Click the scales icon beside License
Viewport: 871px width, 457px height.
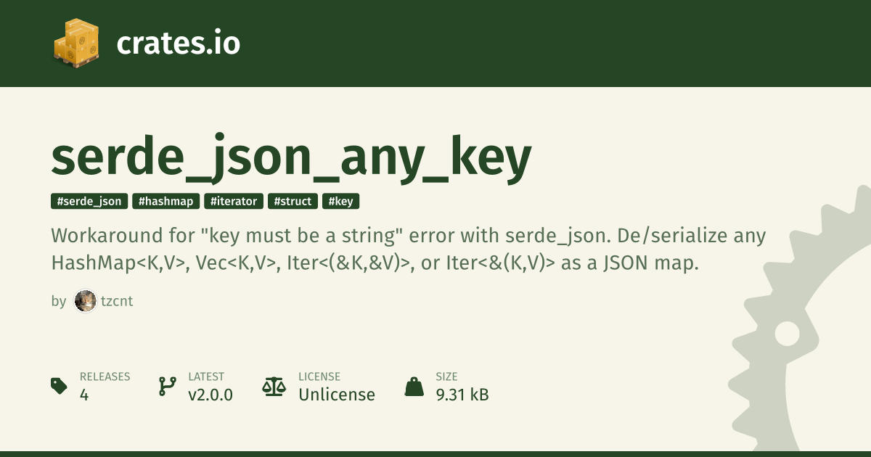coord(274,386)
